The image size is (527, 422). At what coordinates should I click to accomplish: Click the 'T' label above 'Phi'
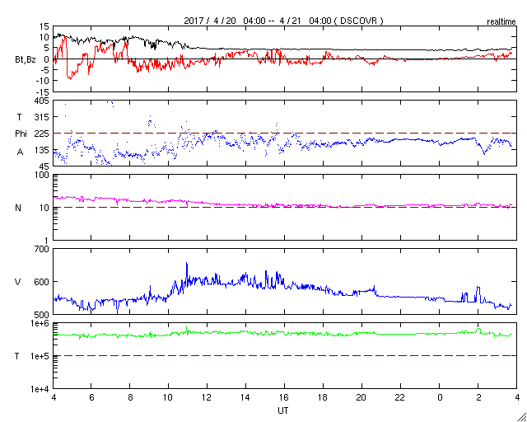click(18, 117)
